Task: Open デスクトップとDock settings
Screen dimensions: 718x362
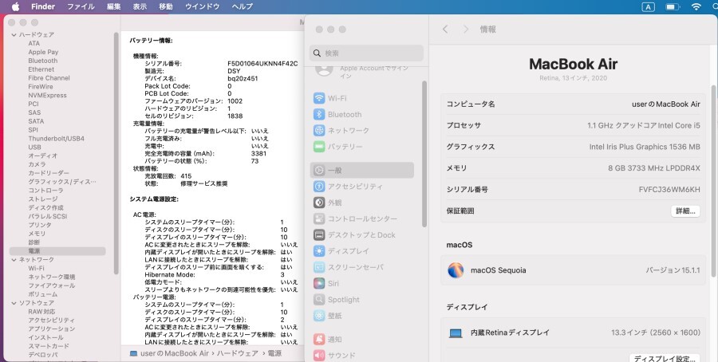Action: click(x=361, y=234)
